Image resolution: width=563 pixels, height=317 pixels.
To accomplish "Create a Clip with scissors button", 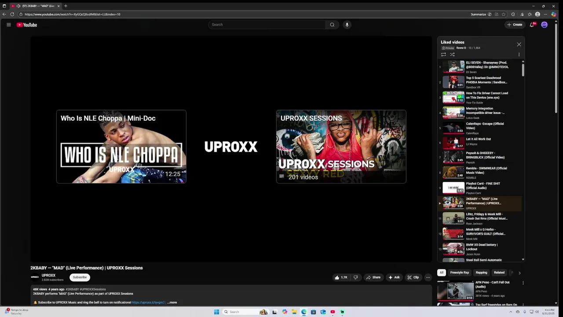I will [x=413, y=277].
